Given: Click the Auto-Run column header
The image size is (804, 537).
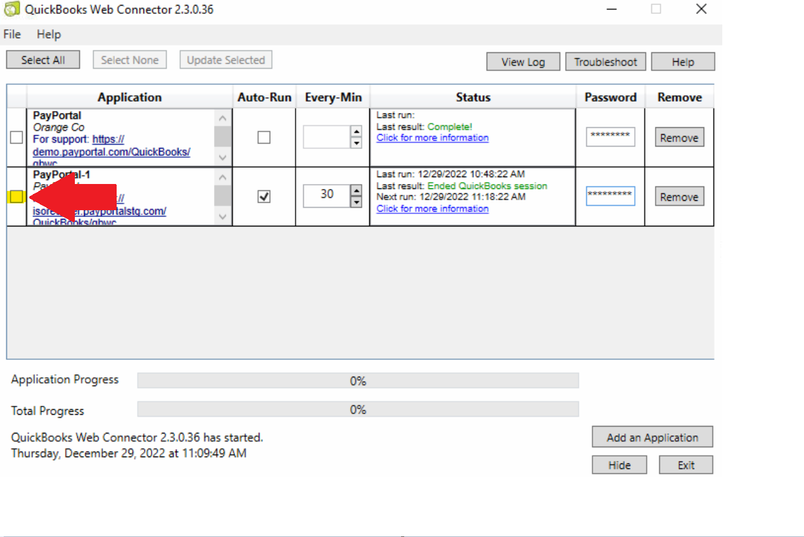Looking at the screenshot, I should pos(264,97).
